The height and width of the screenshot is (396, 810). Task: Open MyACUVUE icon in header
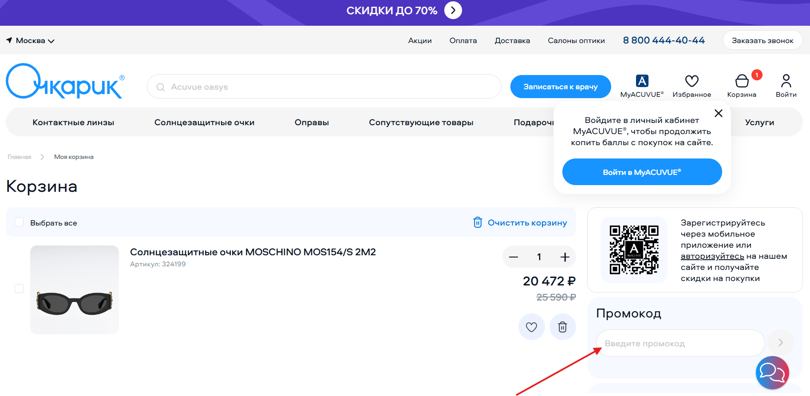pyautogui.click(x=642, y=86)
